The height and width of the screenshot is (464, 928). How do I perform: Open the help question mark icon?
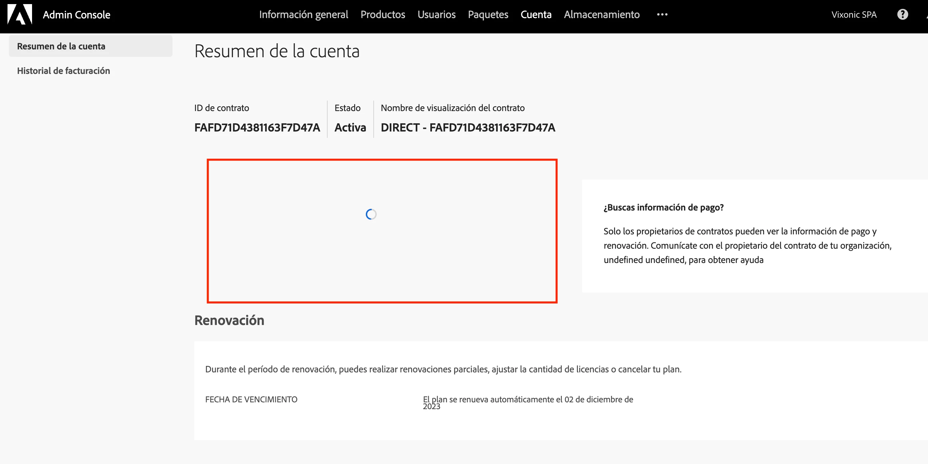[902, 14]
